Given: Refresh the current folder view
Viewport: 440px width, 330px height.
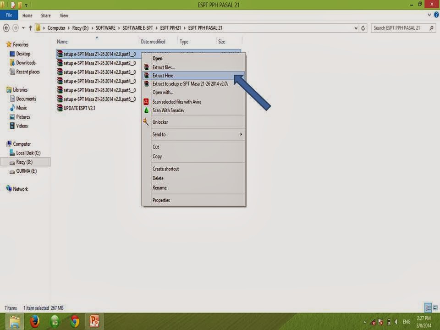Looking at the screenshot, I should (x=363, y=28).
